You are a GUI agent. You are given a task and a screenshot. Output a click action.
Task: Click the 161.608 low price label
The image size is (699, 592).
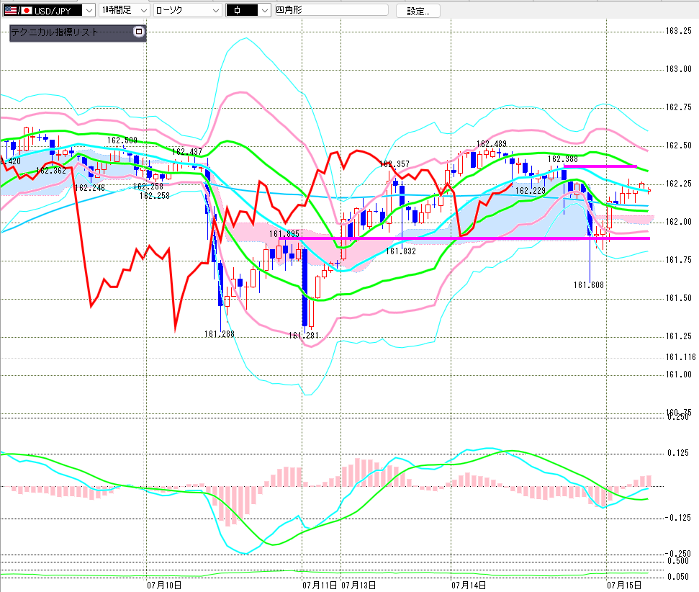(x=588, y=285)
